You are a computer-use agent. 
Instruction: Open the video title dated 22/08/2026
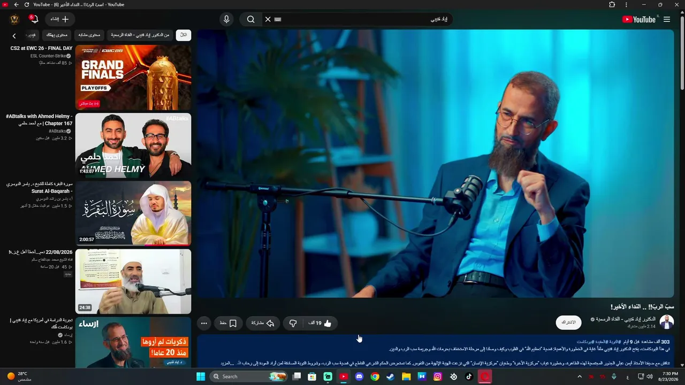click(40, 252)
